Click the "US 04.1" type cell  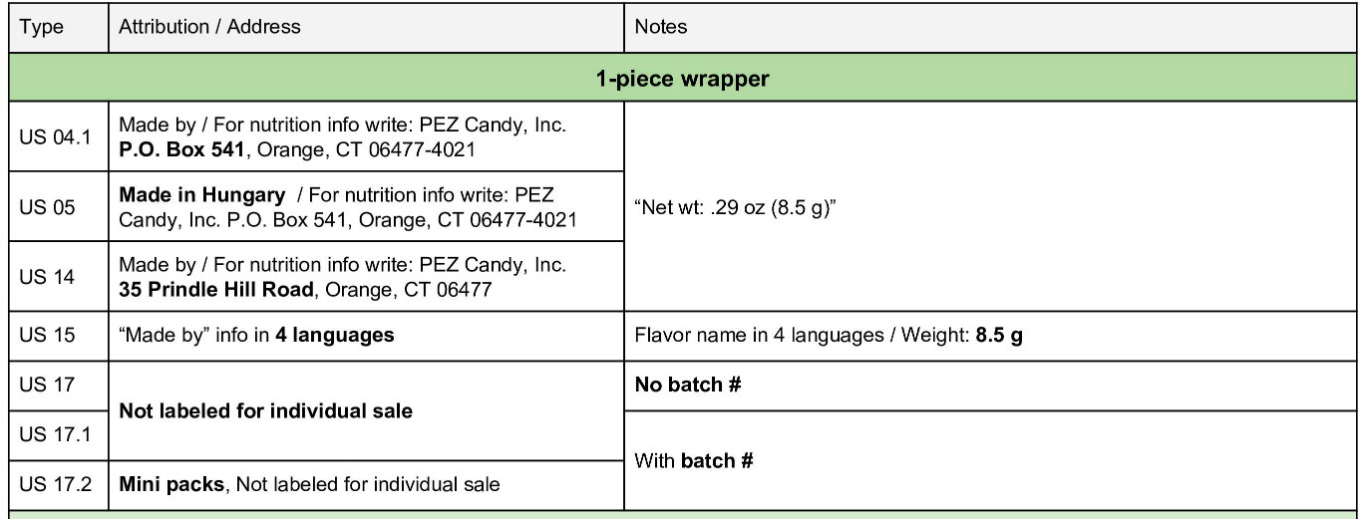tap(48, 137)
